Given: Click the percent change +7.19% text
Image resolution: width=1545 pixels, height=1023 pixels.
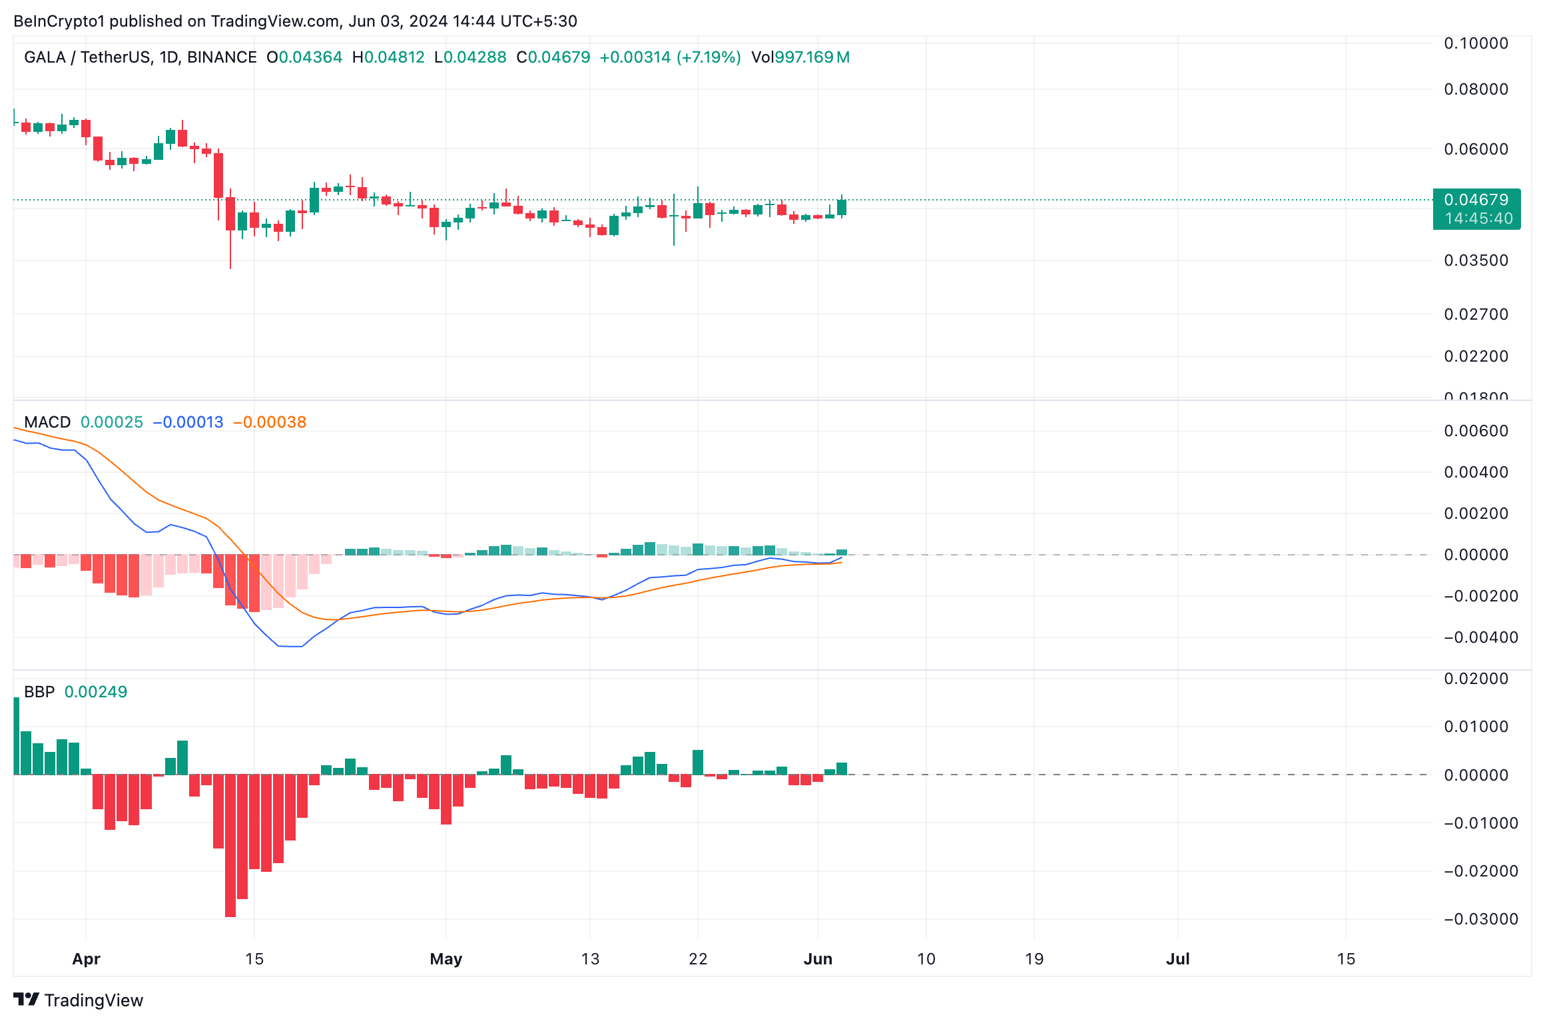Looking at the screenshot, I should point(709,57).
